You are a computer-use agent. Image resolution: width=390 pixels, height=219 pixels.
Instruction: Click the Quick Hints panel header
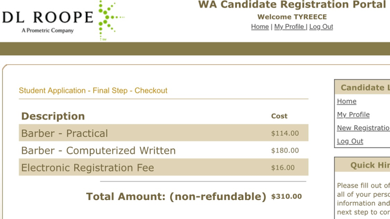click(362, 165)
